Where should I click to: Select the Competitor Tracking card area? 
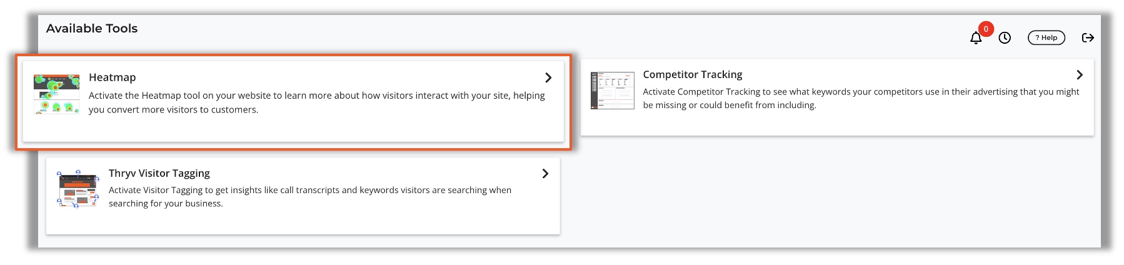coord(837,97)
